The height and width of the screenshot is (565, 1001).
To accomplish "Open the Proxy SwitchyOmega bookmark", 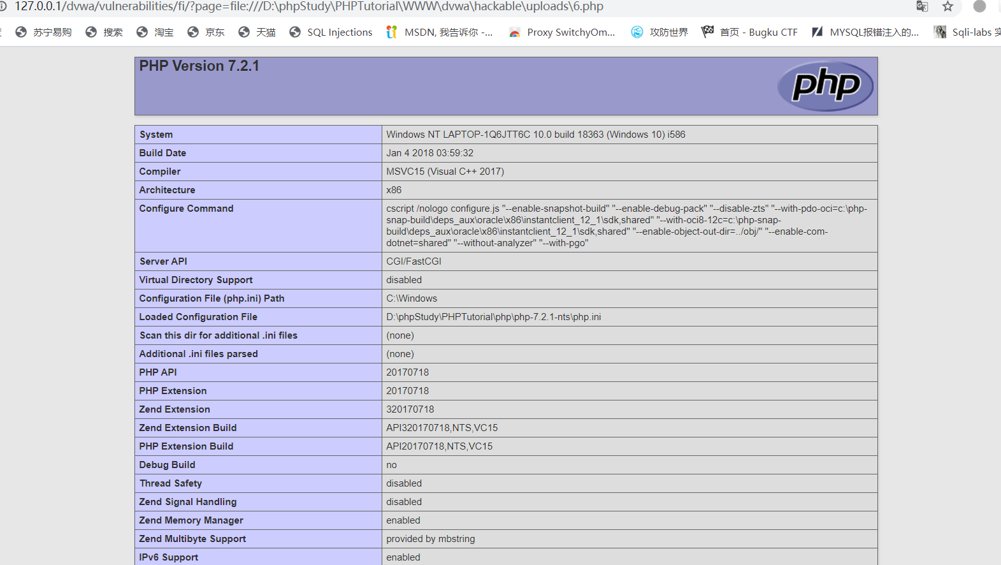I will (562, 33).
